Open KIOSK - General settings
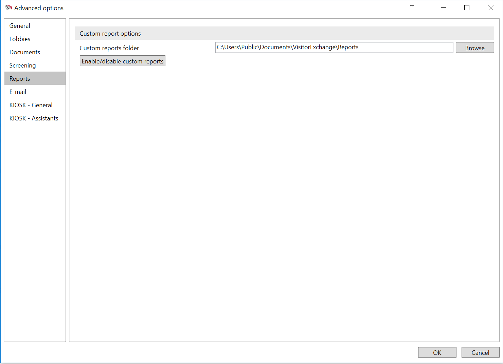Viewport: 503px width, 364px height. point(35,105)
